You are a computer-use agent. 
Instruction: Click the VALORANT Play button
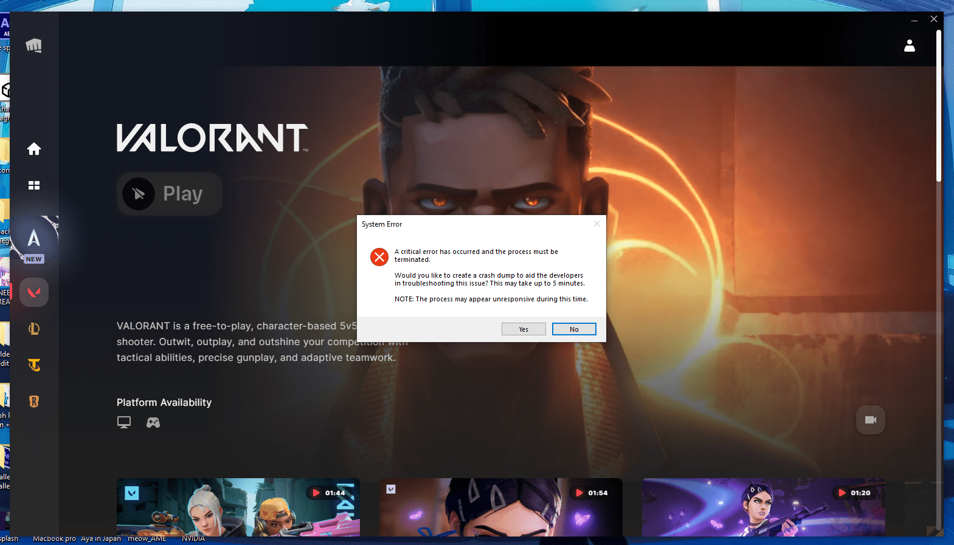(170, 194)
